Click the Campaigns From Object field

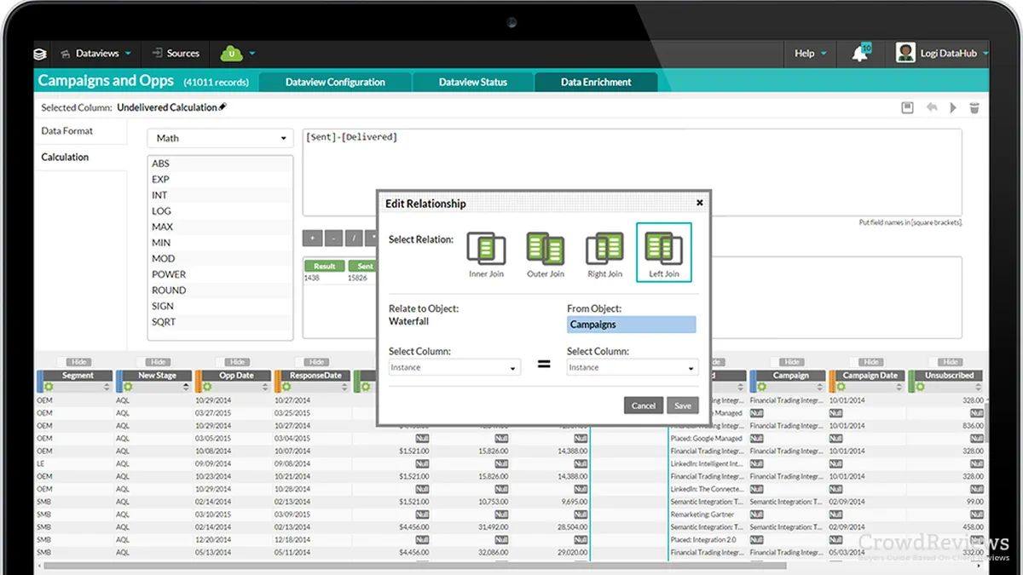pyautogui.click(x=631, y=325)
